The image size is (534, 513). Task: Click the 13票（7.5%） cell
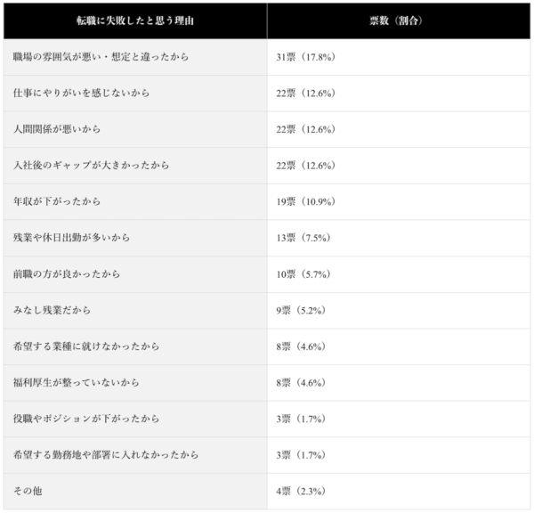[399, 238]
